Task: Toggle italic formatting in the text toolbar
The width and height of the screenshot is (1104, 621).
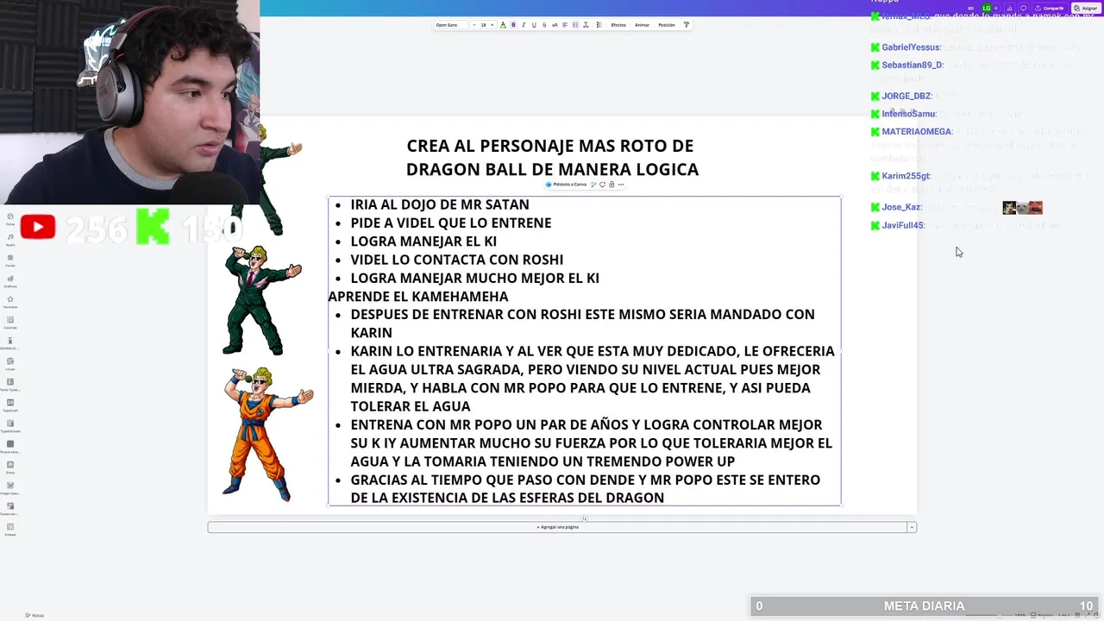Action: point(524,25)
